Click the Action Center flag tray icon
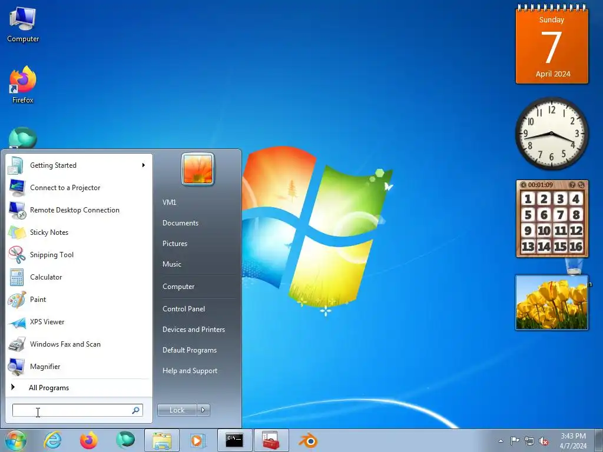The width and height of the screenshot is (603, 452). [x=515, y=440]
